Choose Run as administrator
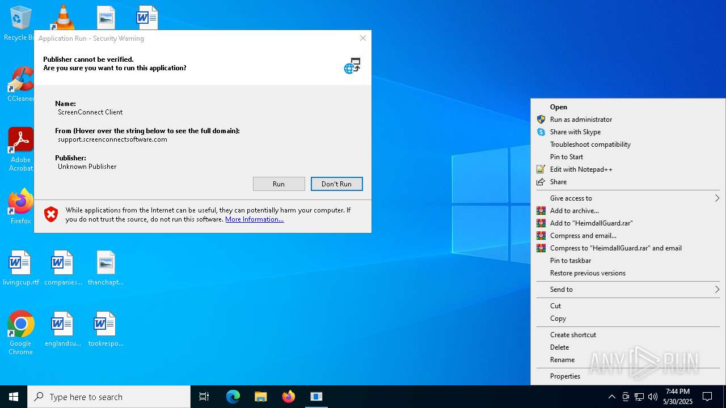Image resolution: width=726 pixels, height=408 pixels. [x=628, y=120]
